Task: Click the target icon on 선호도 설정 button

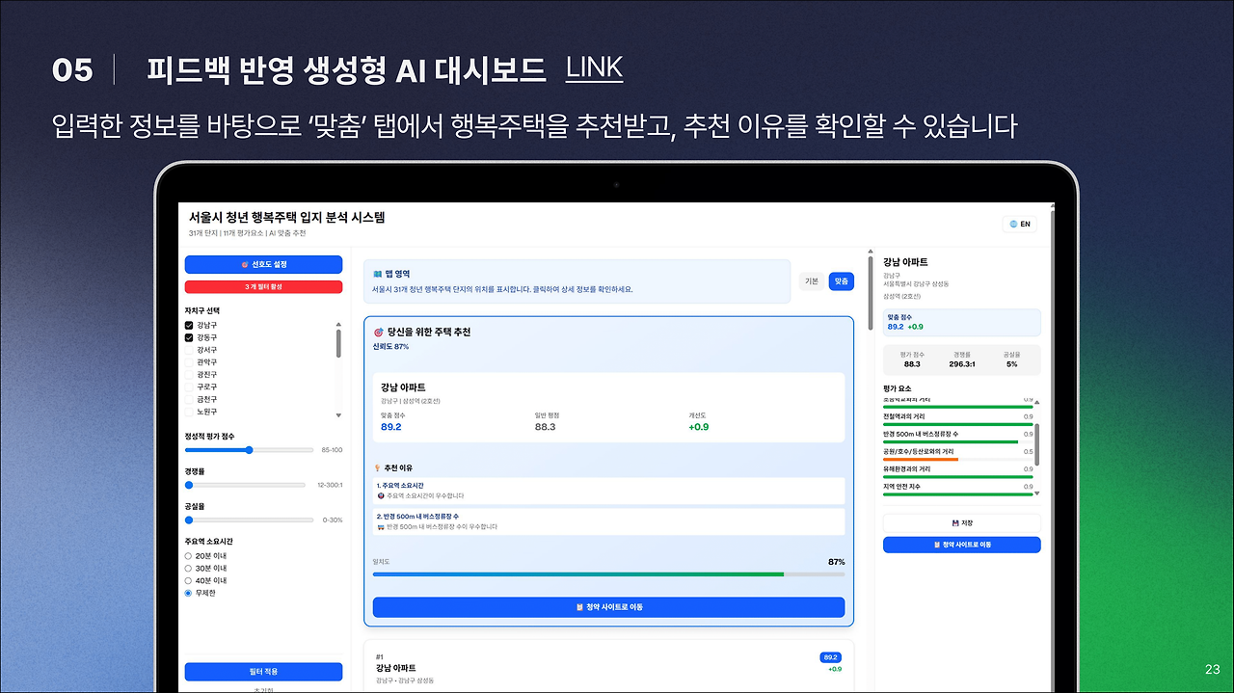Action: point(245,265)
